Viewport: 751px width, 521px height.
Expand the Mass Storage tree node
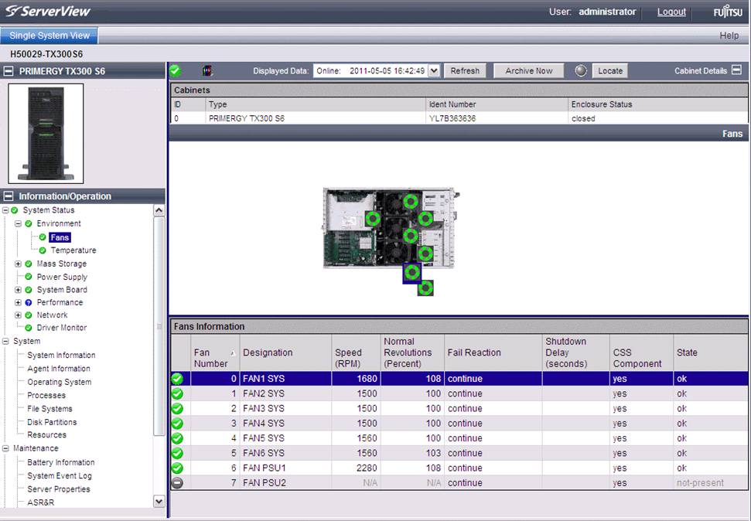19,264
